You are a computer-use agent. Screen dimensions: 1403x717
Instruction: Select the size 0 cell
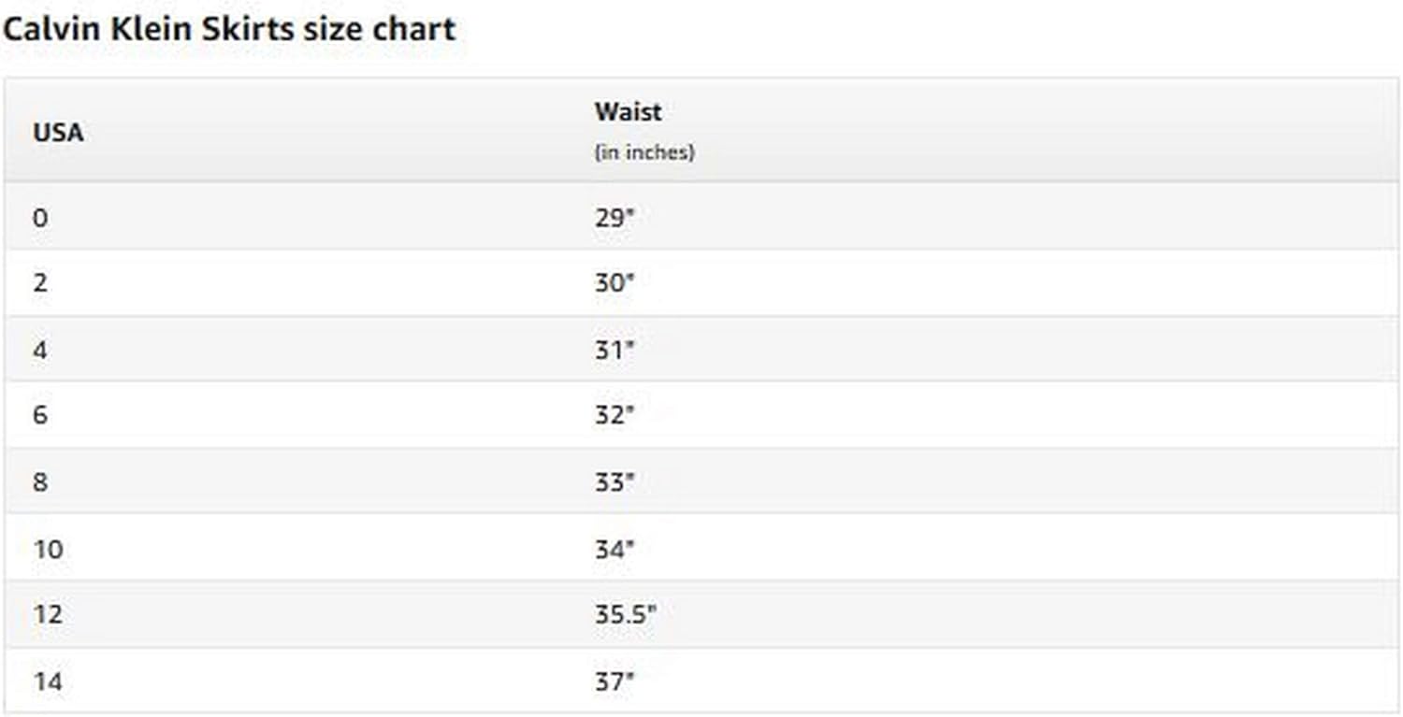point(39,217)
